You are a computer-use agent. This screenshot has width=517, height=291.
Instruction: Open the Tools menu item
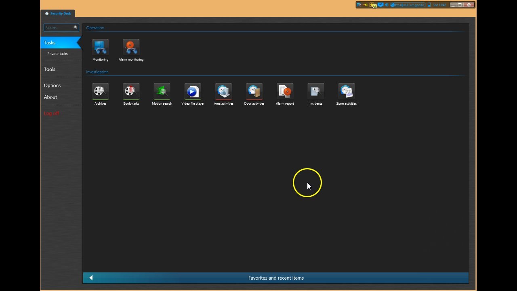point(50,69)
